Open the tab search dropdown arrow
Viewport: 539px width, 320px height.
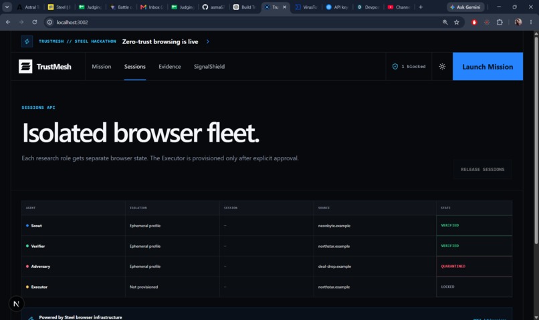(7, 7)
